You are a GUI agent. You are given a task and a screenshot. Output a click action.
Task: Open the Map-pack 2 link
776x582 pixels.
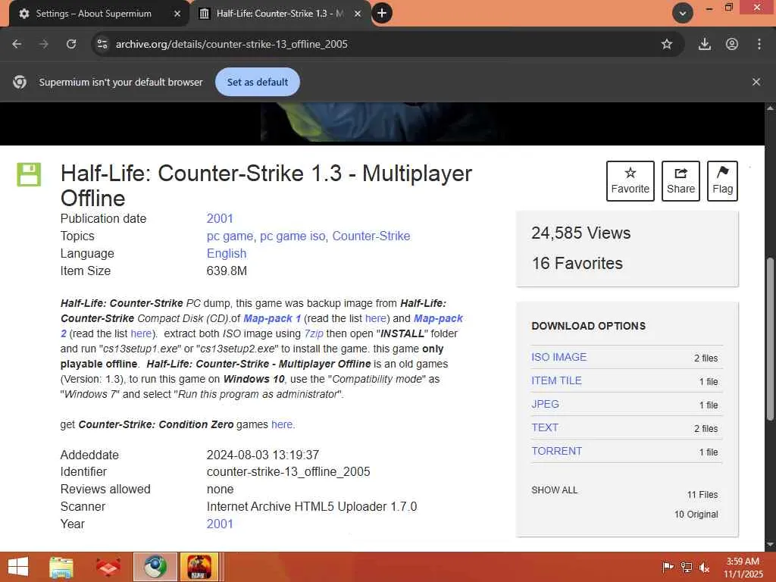click(438, 318)
